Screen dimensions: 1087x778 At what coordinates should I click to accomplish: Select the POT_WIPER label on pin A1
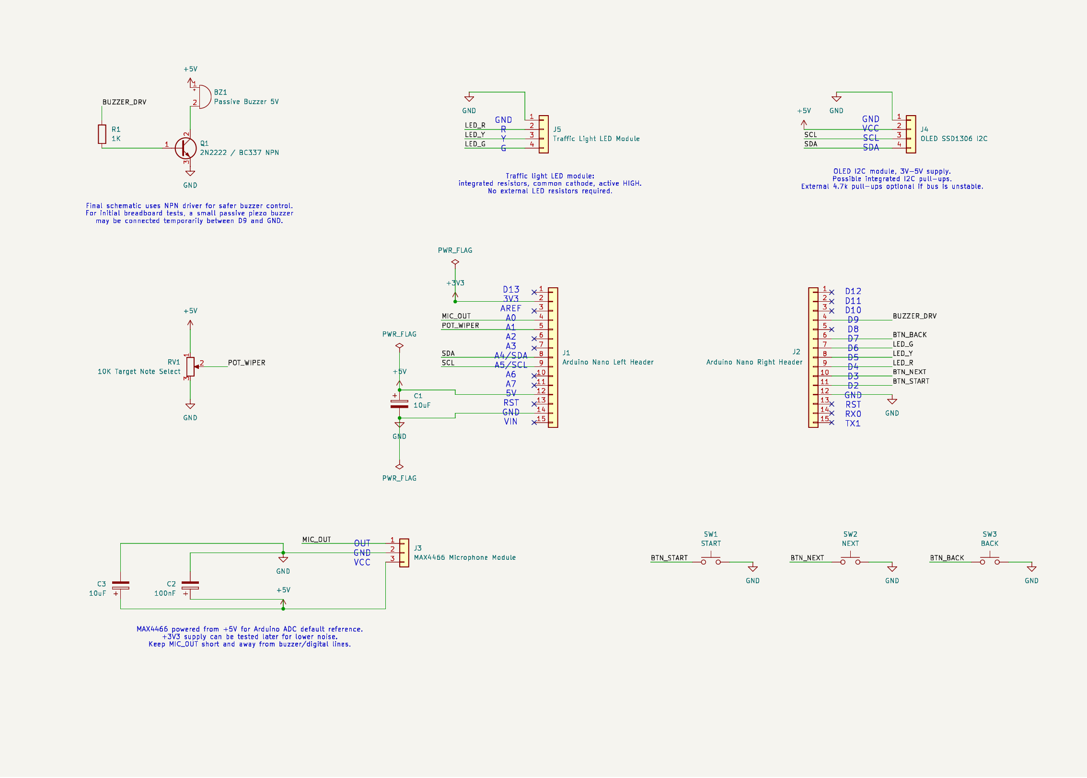point(461,325)
